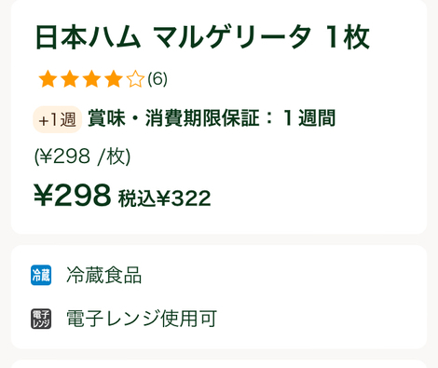Click 賞味・消費期限保証:1週間 text
The image size is (438, 368).
212,118
